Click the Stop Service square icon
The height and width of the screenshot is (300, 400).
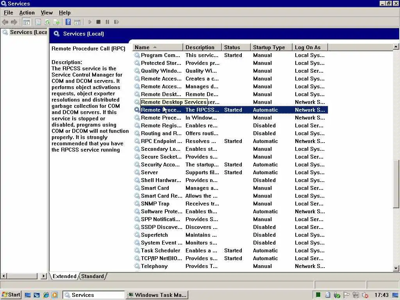tap(98, 22)
